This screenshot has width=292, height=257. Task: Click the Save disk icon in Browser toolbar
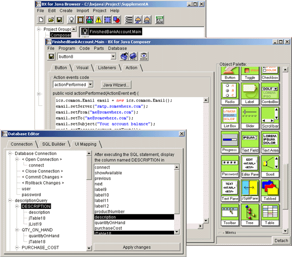point(59,20)
